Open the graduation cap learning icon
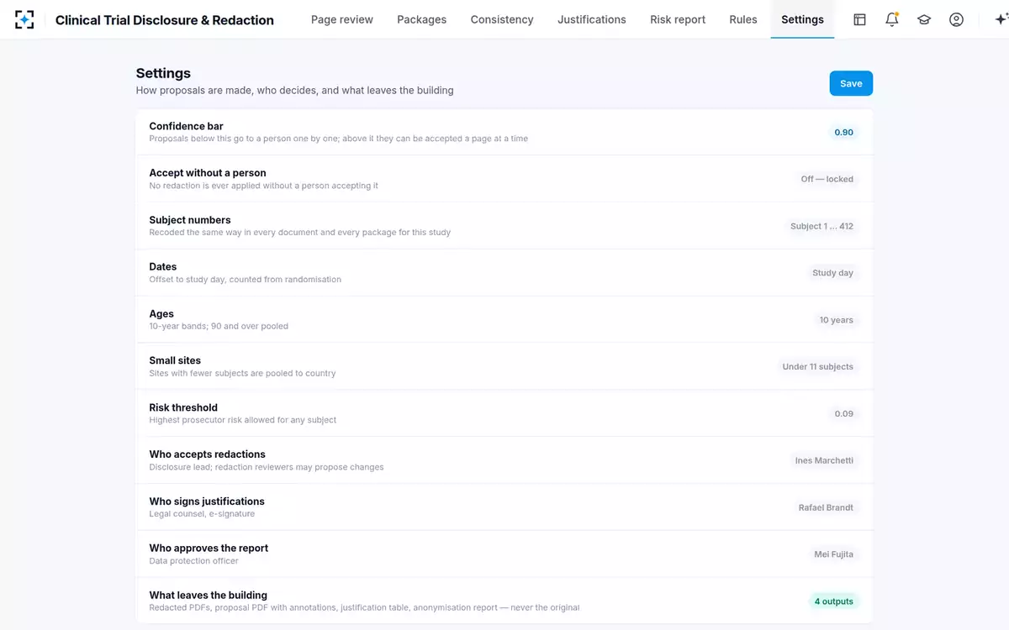This screenshot has width=1009, height=630. 924,19
